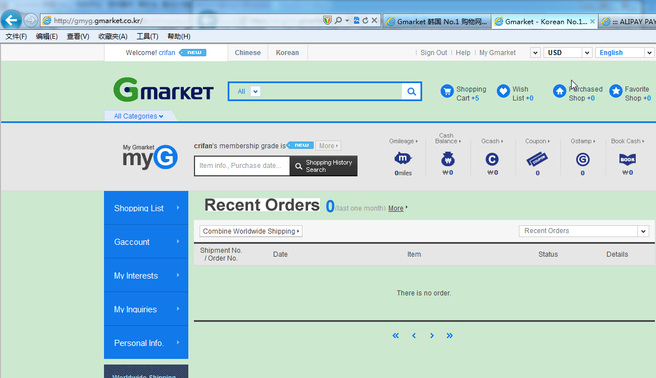Image resolution: width=656 pixels, height=378 pixels.
Task: Switch site to Chinese
Action: pos(248,53)
